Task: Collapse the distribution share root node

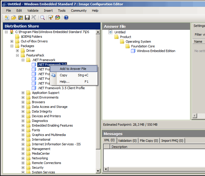Action: pyautogui.click(x=6, y=32)
